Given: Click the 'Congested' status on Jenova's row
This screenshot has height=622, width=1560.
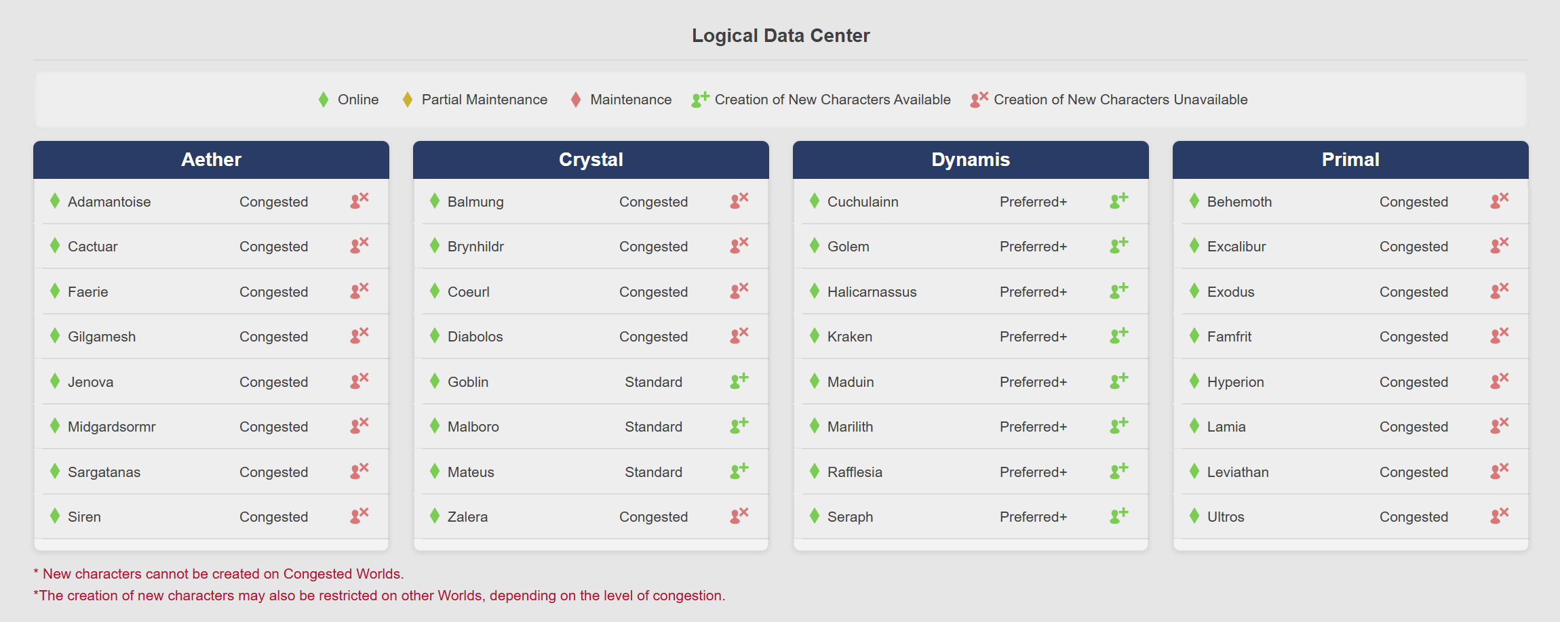Looking at the screenshot, I should [273, 382].
